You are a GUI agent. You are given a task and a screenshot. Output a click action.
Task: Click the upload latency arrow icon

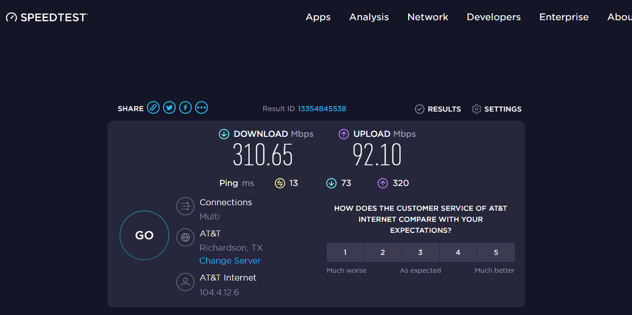382,183
